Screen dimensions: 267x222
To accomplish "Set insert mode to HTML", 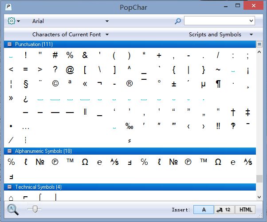I will coord(245,210).
